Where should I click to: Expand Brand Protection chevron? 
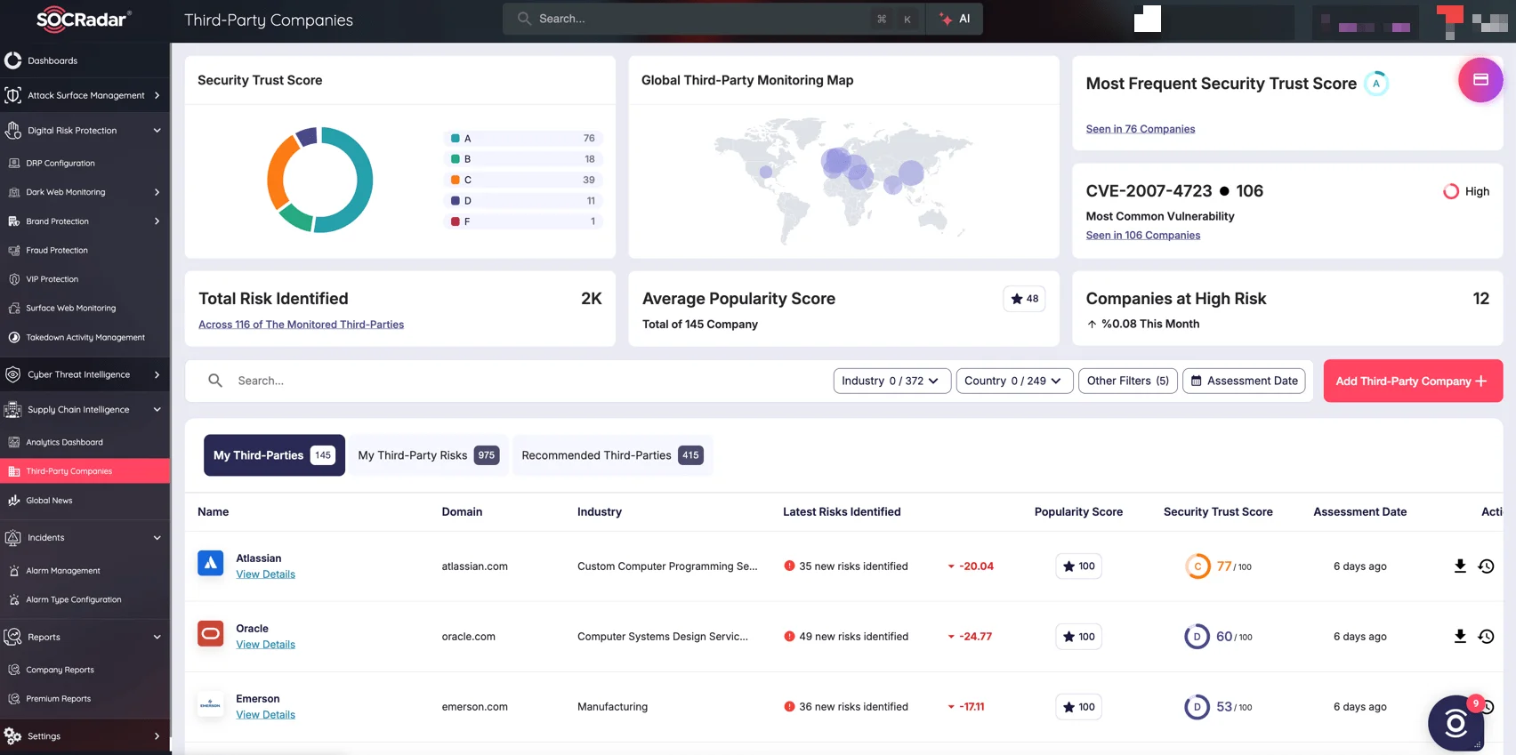157,221
